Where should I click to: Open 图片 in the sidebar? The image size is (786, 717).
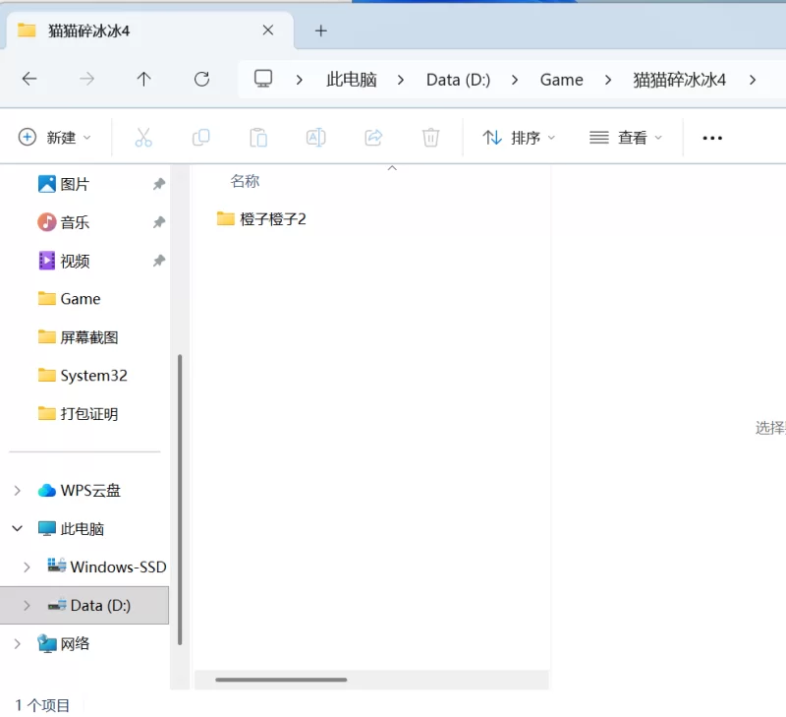(x=75, y=184)
